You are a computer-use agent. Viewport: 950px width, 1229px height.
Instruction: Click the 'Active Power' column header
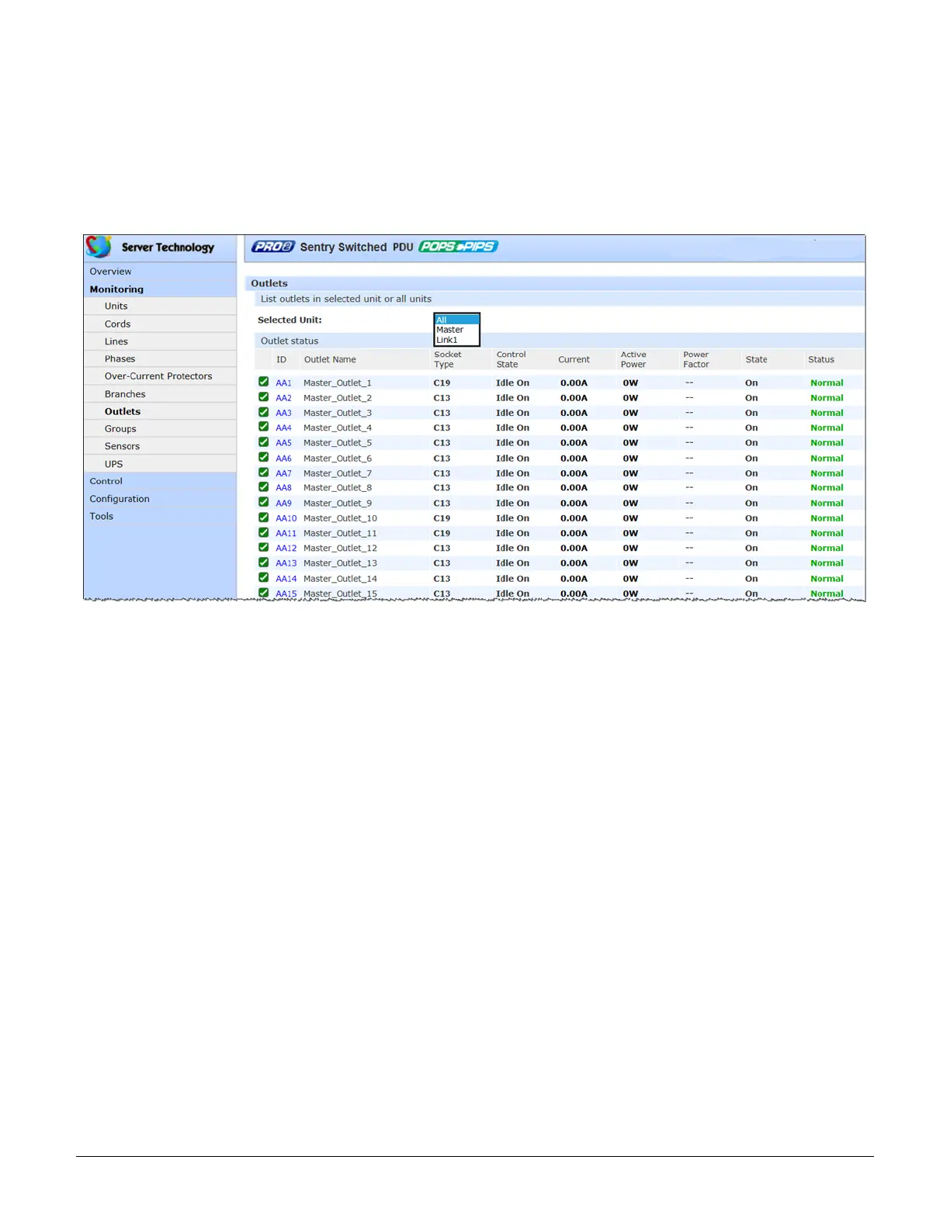pos(633,359)
